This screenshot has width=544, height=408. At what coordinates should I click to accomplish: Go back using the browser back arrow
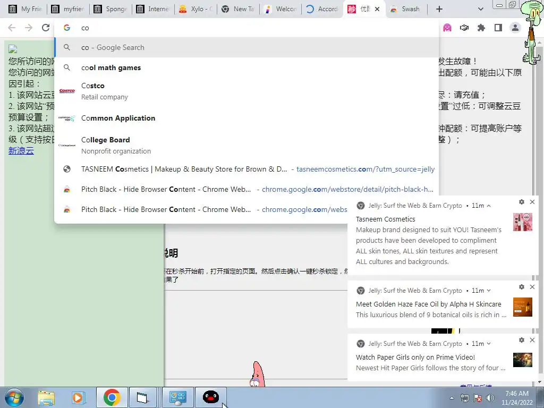point(12,28)
